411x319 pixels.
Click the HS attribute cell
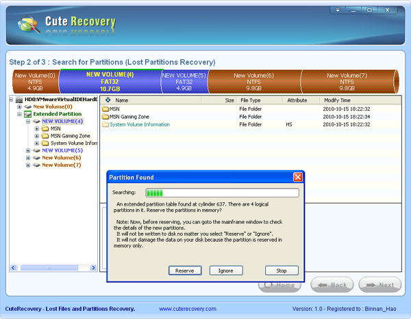coord(289,125)
